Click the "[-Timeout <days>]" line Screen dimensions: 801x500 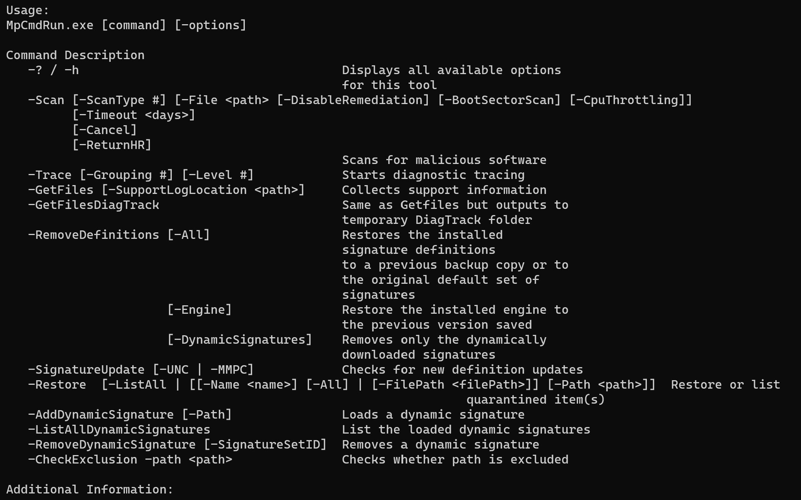(134, 115)
